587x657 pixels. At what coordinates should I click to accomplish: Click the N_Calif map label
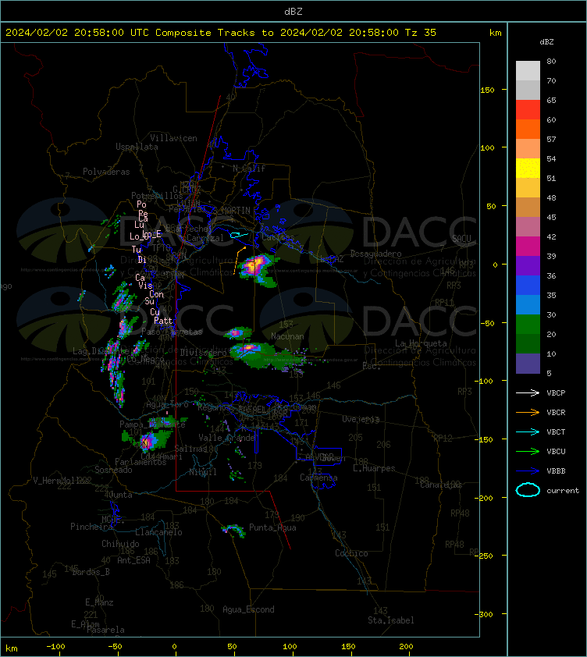click(x=249, y=169)
